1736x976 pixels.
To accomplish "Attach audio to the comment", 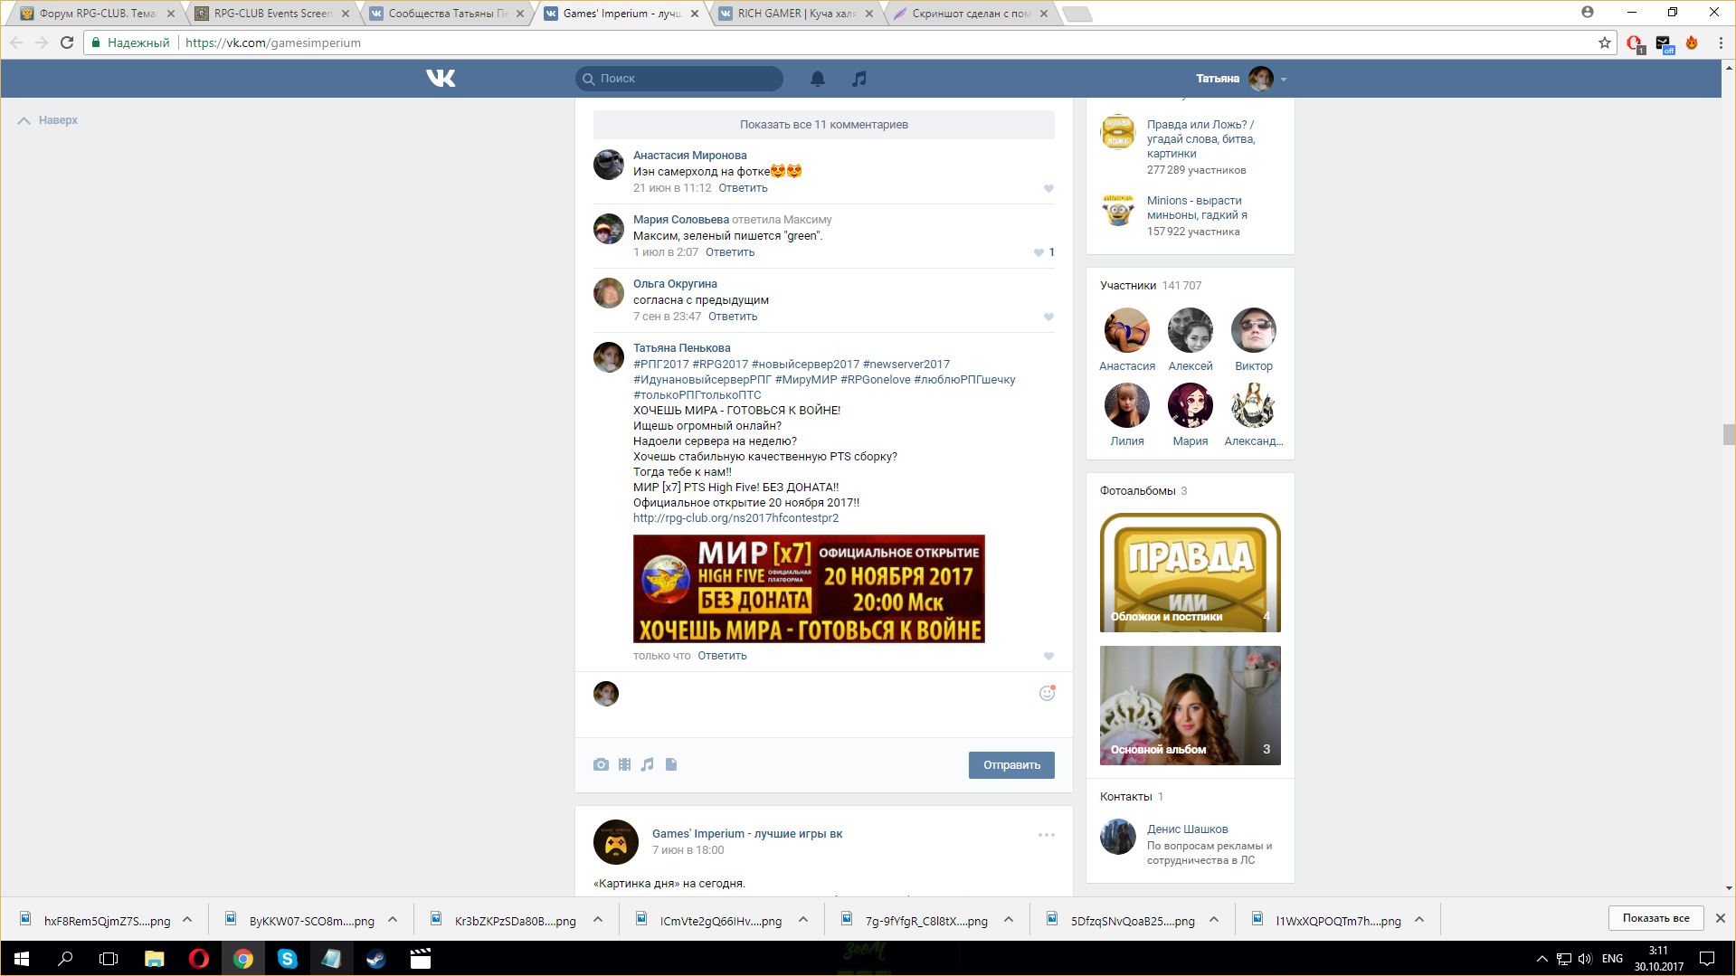I will tap(648, 764).
